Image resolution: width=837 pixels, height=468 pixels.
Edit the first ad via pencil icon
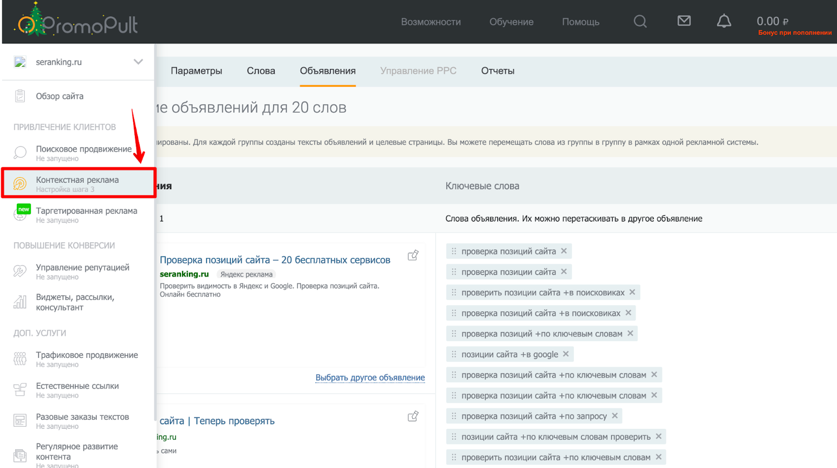point(413,255)
